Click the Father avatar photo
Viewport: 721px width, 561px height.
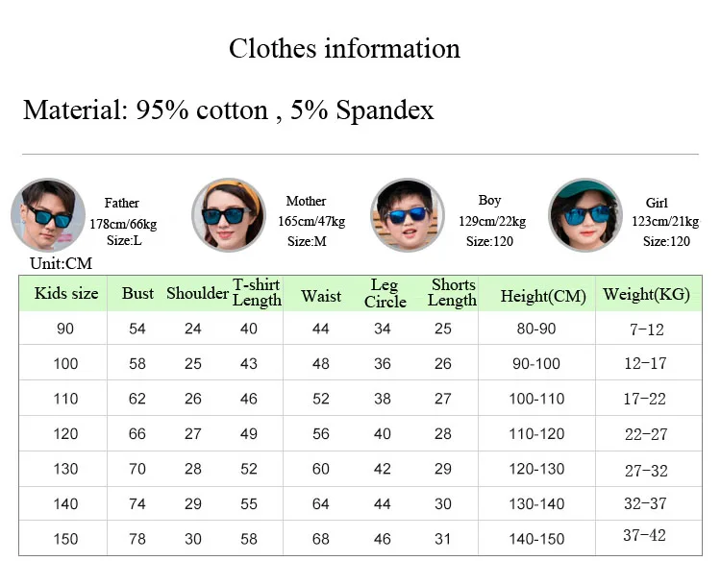pyautogui.click(x=48, y=215)
